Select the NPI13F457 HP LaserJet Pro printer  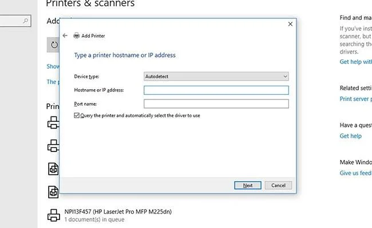coord(118,211)
